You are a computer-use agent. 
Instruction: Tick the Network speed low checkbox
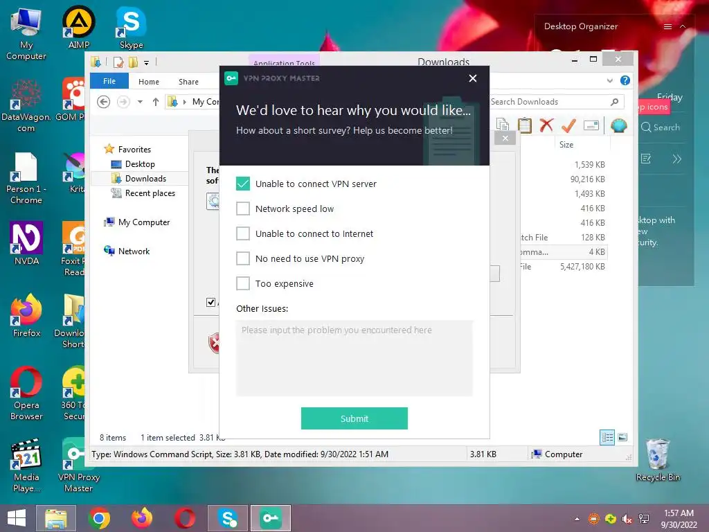243,209
